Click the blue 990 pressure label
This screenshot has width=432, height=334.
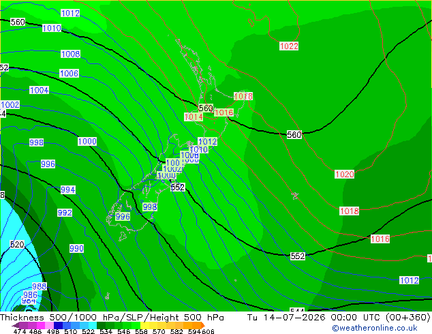(x=76, y=248)
